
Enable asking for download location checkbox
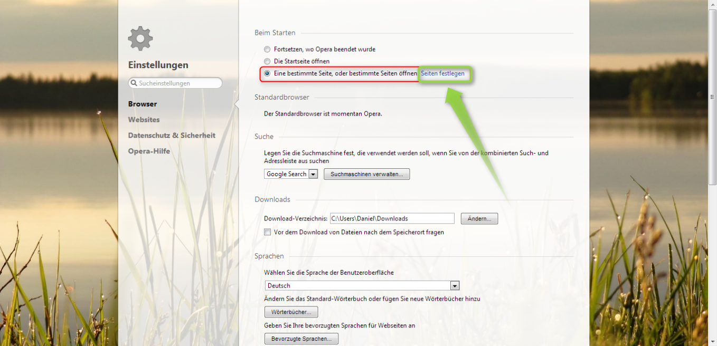(x=268, y=232)
